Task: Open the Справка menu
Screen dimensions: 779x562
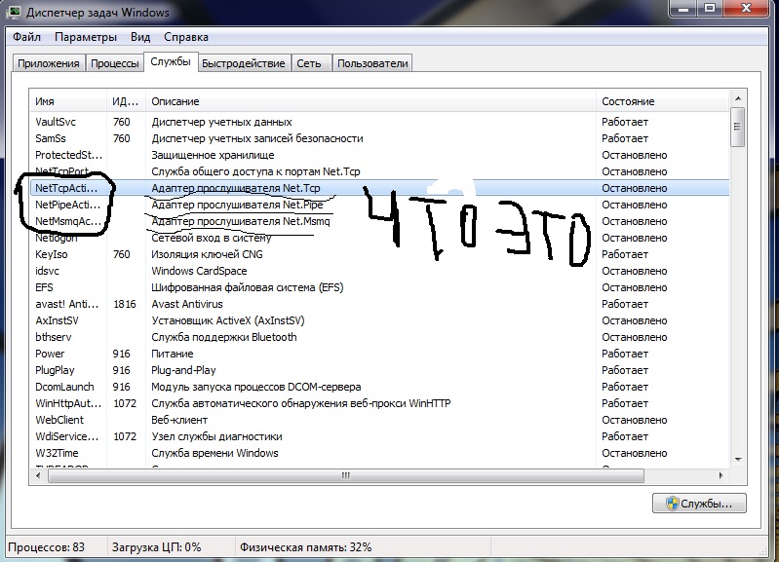Action: (x=186, y=37)
